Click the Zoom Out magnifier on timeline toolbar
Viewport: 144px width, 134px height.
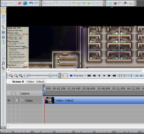16,76
